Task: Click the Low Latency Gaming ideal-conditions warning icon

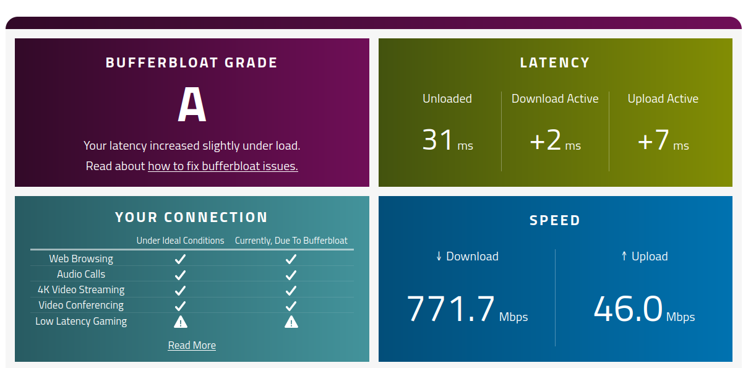Action: point(180,322)
